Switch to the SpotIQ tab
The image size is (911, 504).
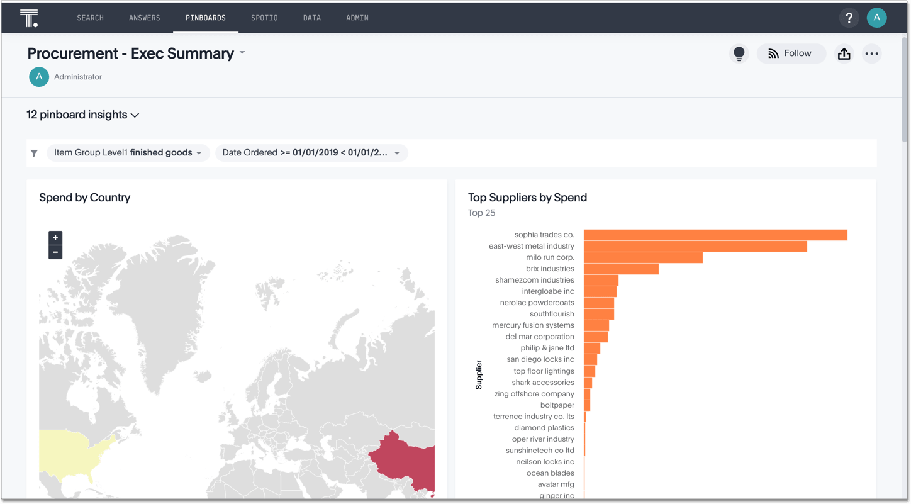click(x=264, y=18)
